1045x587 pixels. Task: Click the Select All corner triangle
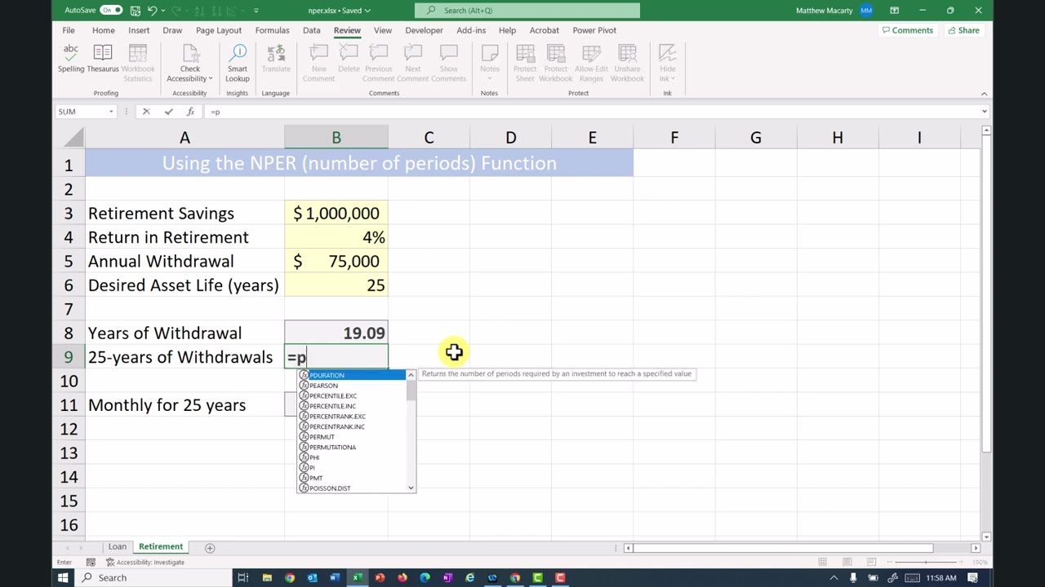tap(72, 138)
